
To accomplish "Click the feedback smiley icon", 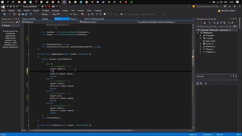I will click(194, 6).
